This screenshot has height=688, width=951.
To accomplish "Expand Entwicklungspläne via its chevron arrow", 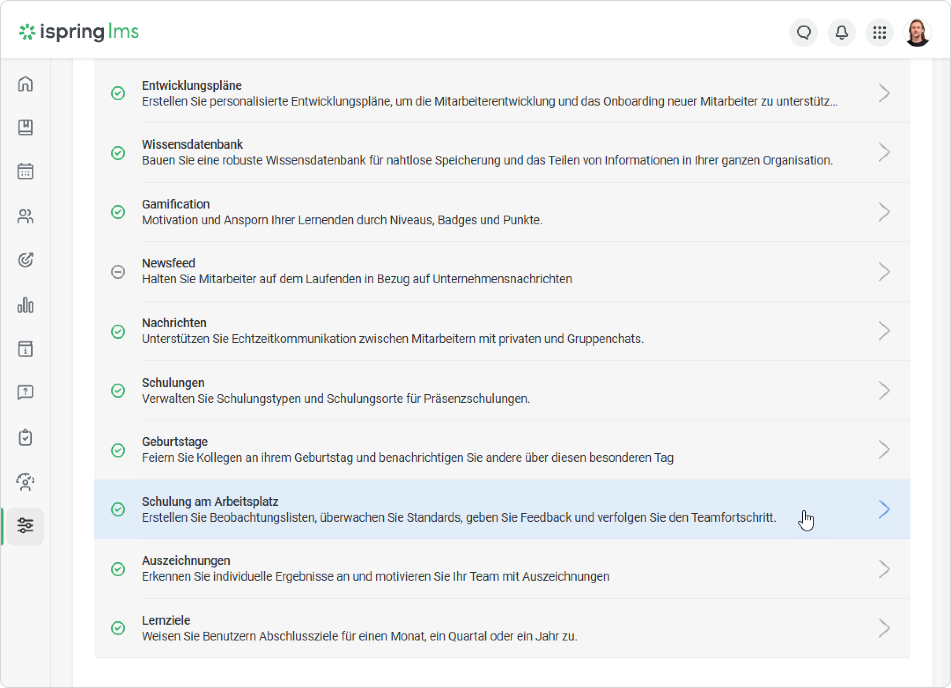I will [x=884, y=93].
